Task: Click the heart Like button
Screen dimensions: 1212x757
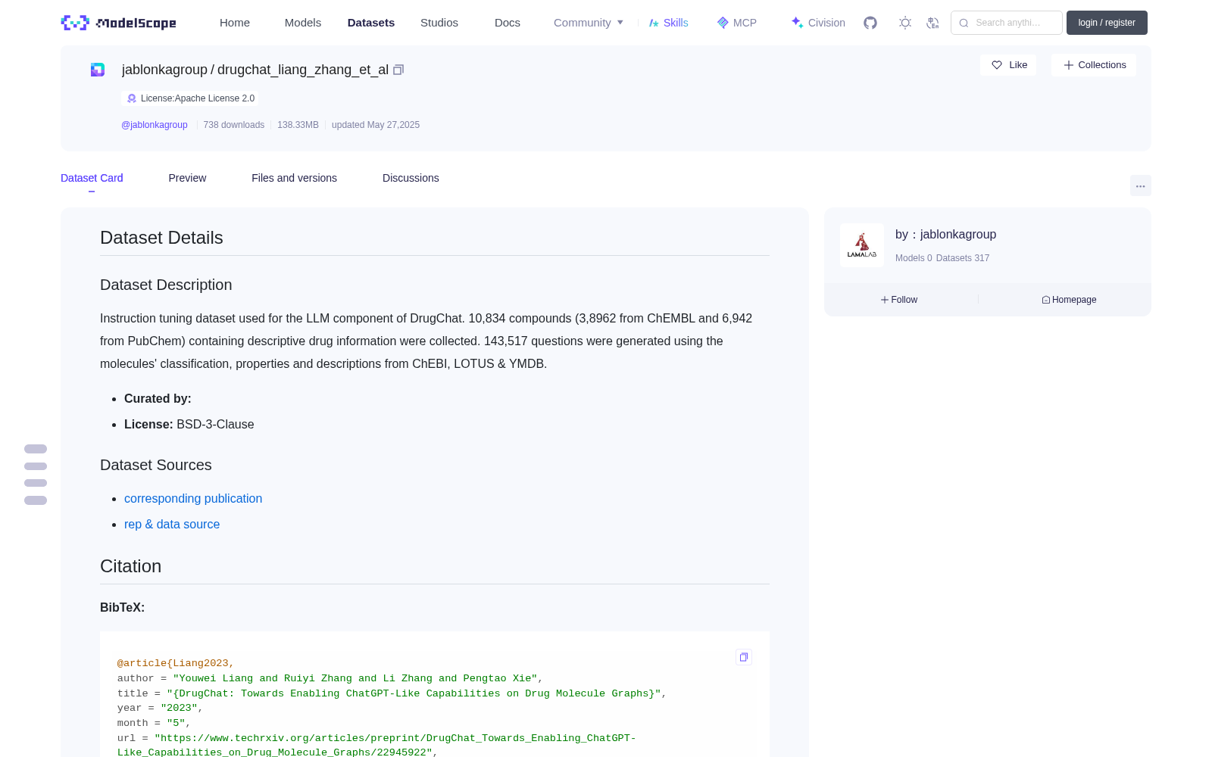Action: click(x=1008, y=65)
